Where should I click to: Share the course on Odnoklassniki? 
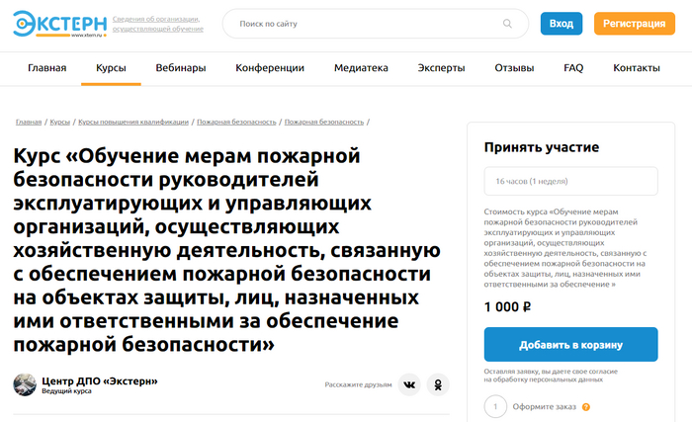coord(437,384)
